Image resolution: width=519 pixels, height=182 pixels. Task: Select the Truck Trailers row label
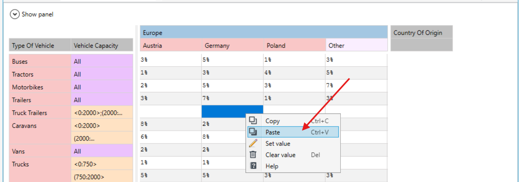[x=40, y=113]
